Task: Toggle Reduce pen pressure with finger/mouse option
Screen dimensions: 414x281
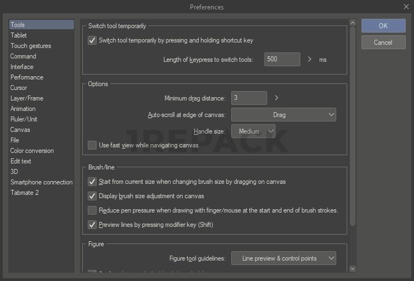Action: 92,210
